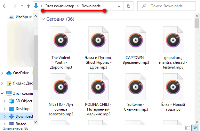200x131 pixels.
Task: Click status text 'Элементов: 86'
Action: (x=16, y=128)
